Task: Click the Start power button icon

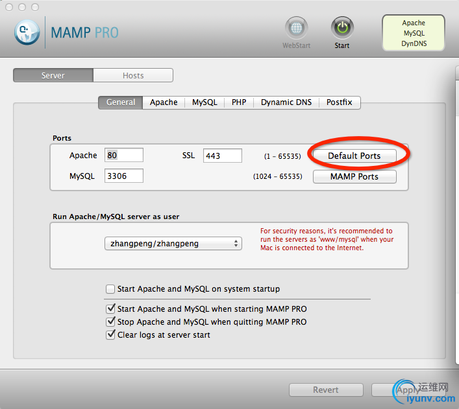Action: tap(342, 28)
